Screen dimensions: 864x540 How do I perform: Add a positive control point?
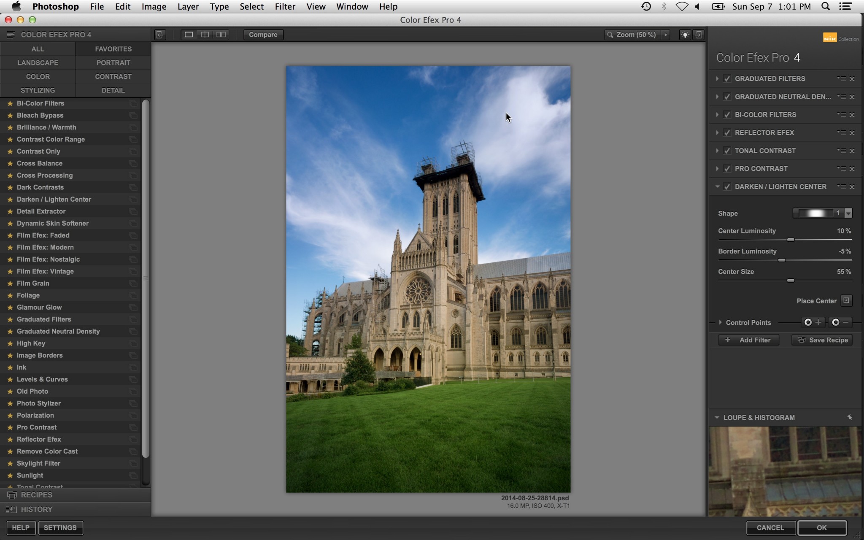click(813, 322)
